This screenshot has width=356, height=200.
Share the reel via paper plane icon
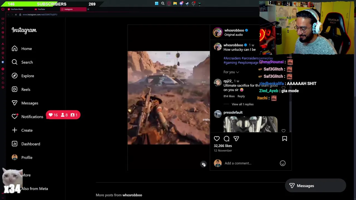[236, 139]
